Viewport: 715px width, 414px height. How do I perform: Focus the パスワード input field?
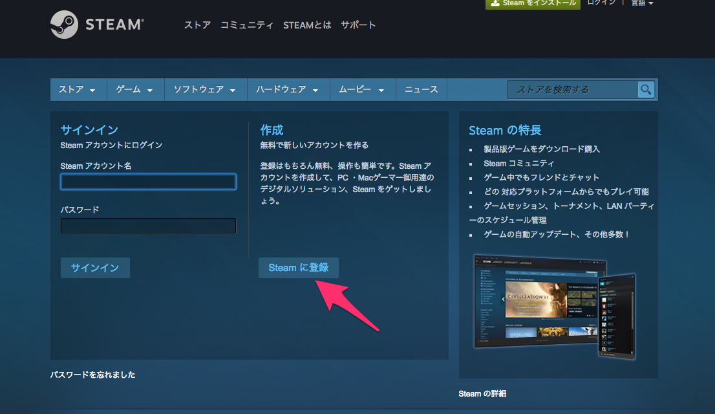(148, 226)
